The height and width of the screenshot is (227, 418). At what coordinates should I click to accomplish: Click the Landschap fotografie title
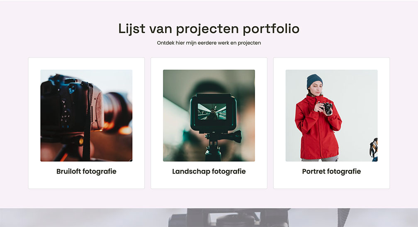click(209, 171)
